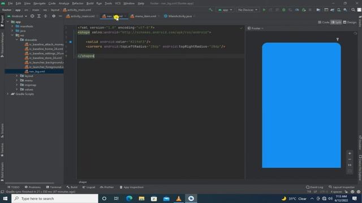The image size is (362, 203).
Task: Open the Android project view dropdown
Action: 17,16
